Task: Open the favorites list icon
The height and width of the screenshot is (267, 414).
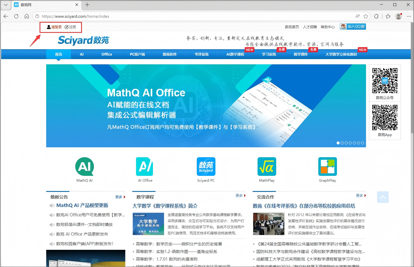Action: 388,16
